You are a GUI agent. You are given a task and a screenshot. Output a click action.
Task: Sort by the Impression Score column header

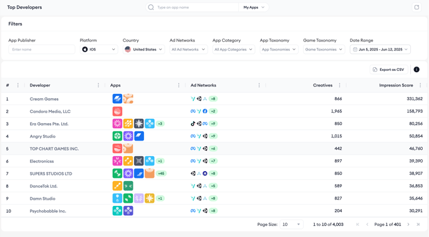[x=396, y=85]
